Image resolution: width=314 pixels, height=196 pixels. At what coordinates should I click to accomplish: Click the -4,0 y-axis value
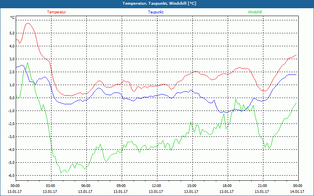point(11,150)
